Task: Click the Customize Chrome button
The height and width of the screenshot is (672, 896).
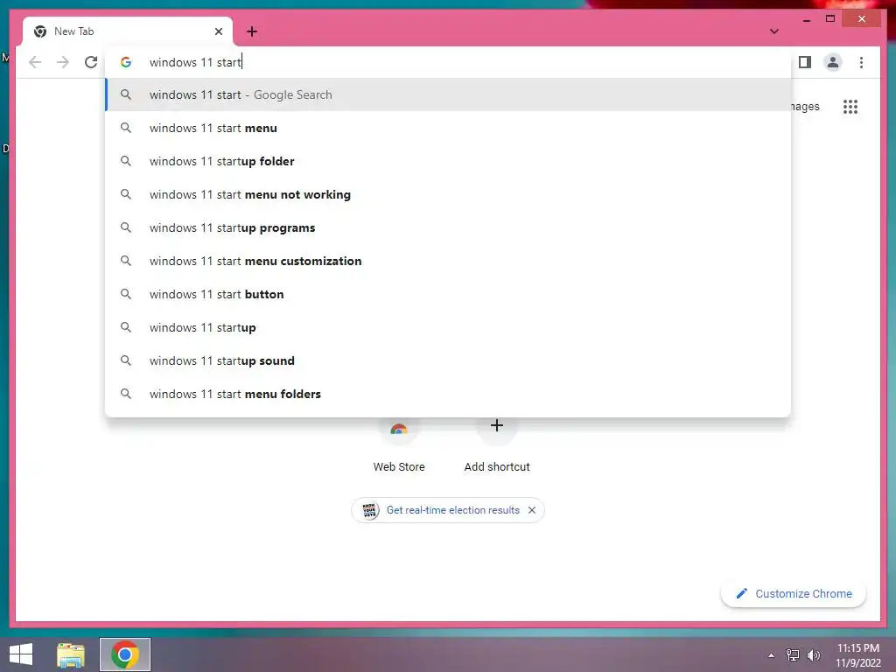Action: [794, 594]
